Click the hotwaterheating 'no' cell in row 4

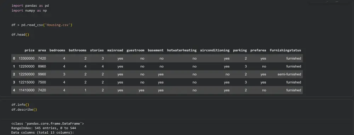point(194,90)
